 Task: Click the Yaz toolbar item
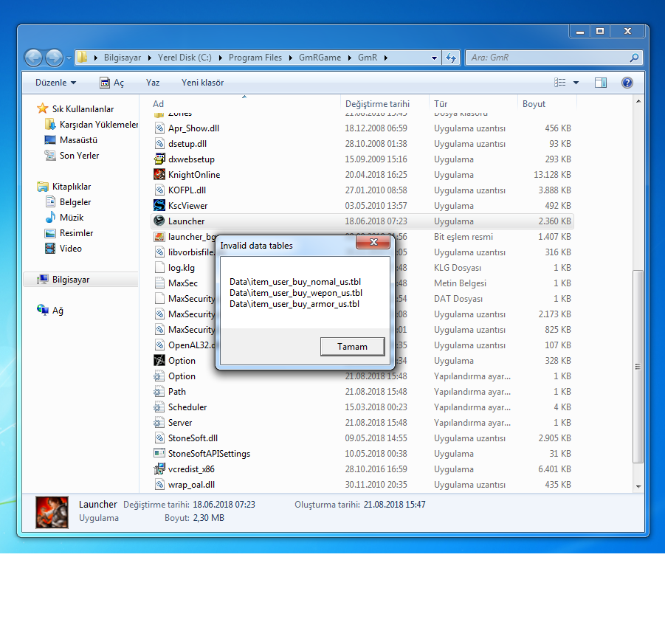[x=153, y=83]
